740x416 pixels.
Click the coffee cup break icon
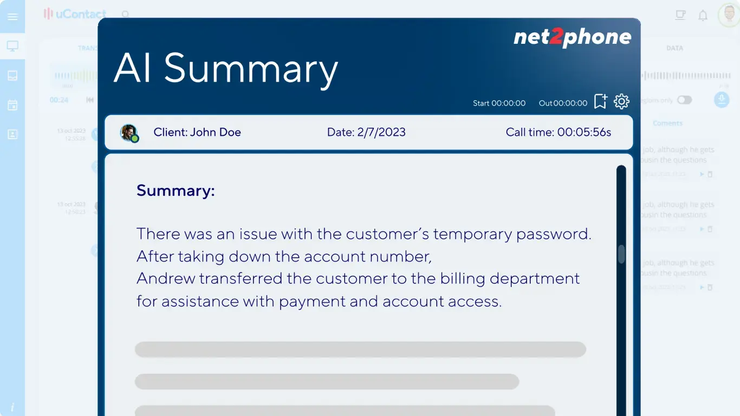tap(680, 16)
